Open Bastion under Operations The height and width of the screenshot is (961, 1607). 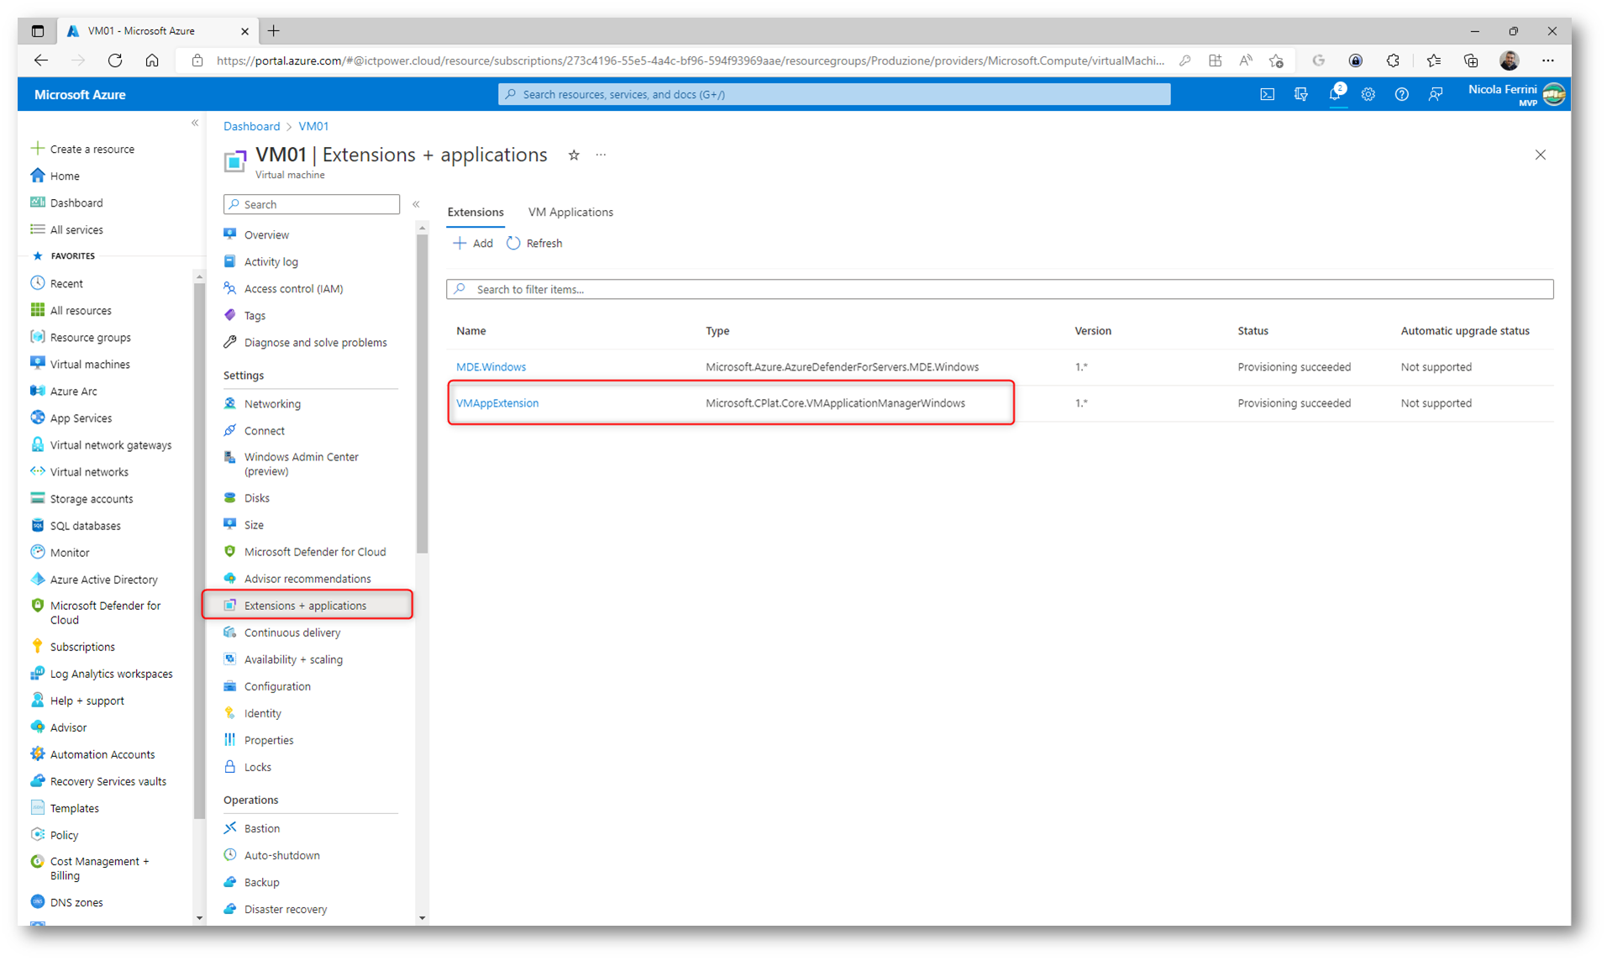pos(261,828)
